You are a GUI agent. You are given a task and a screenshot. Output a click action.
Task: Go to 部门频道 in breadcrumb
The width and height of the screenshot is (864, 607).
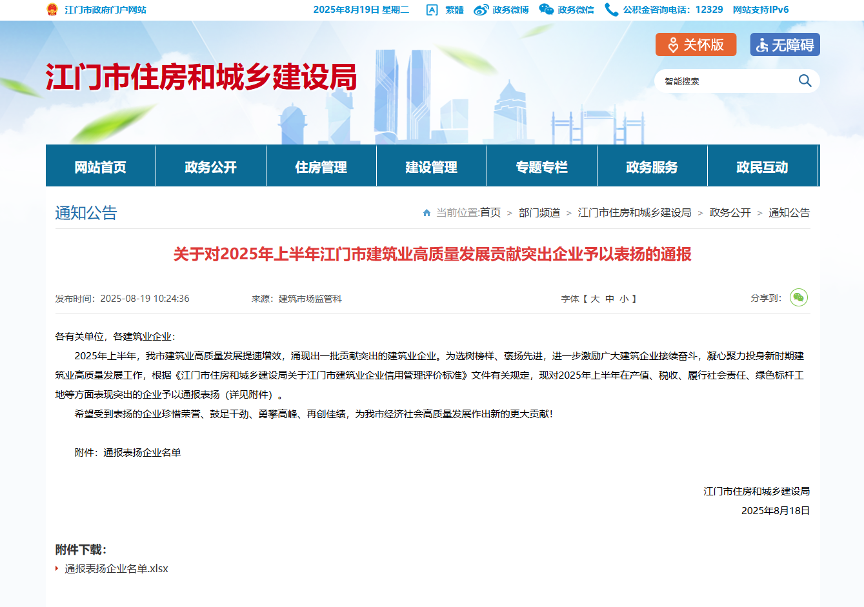(539, 213)
